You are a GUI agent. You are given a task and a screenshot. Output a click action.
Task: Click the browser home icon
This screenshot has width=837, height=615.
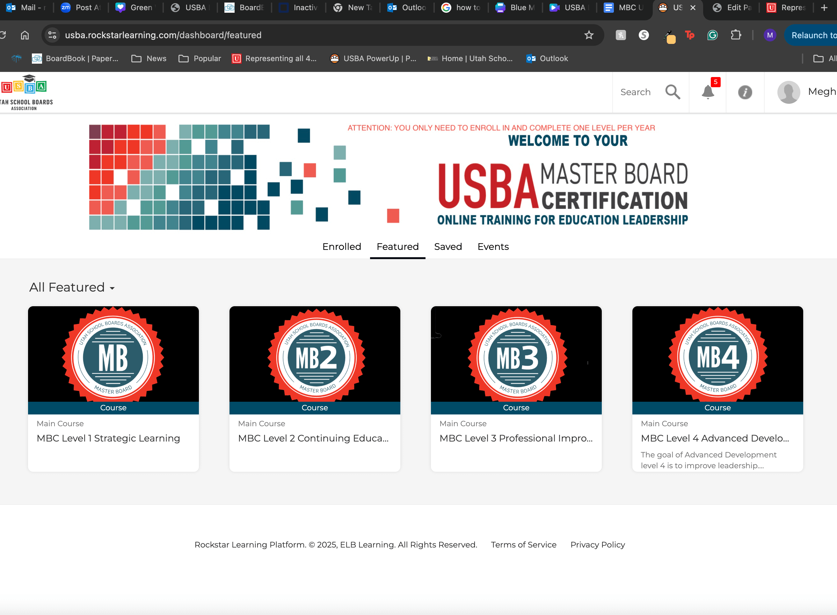click(x=25, y=35)
